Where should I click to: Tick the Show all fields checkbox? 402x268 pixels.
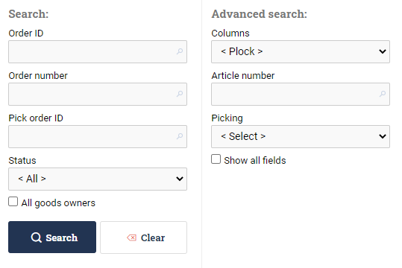[x=216, y=159]
